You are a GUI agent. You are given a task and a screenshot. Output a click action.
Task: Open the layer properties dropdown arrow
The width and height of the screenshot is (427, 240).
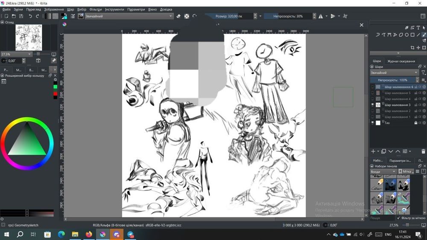[410, 151]
